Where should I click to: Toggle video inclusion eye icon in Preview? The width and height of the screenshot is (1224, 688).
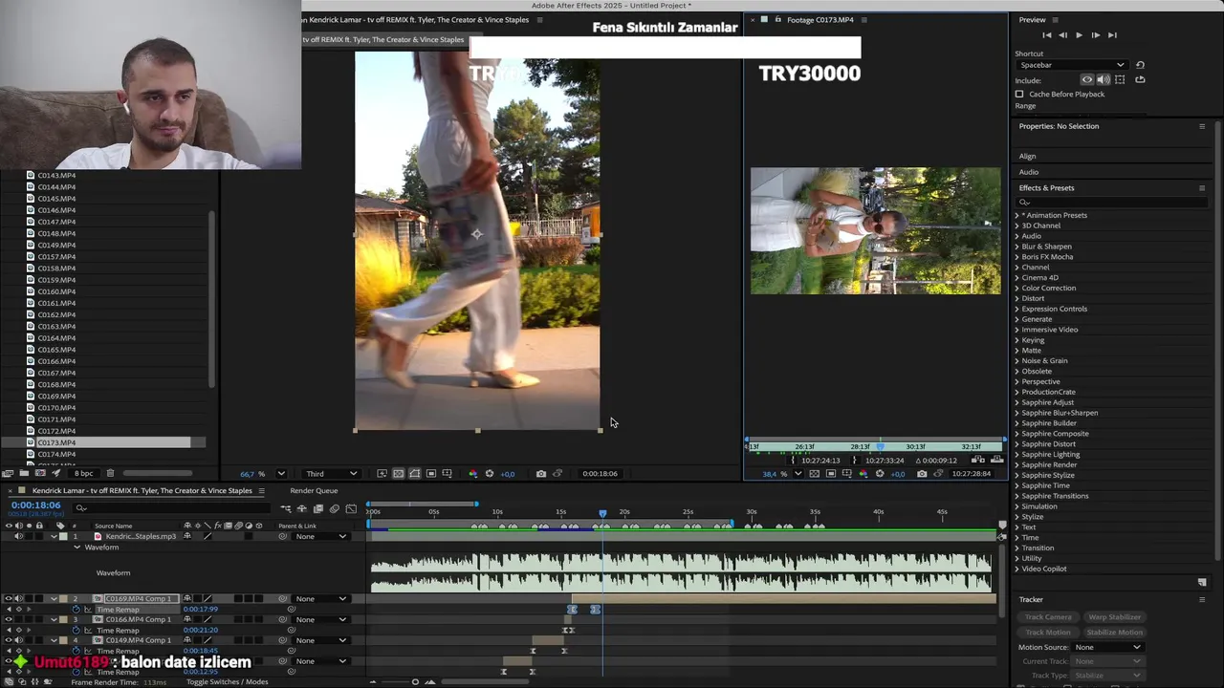point(1086,80)
